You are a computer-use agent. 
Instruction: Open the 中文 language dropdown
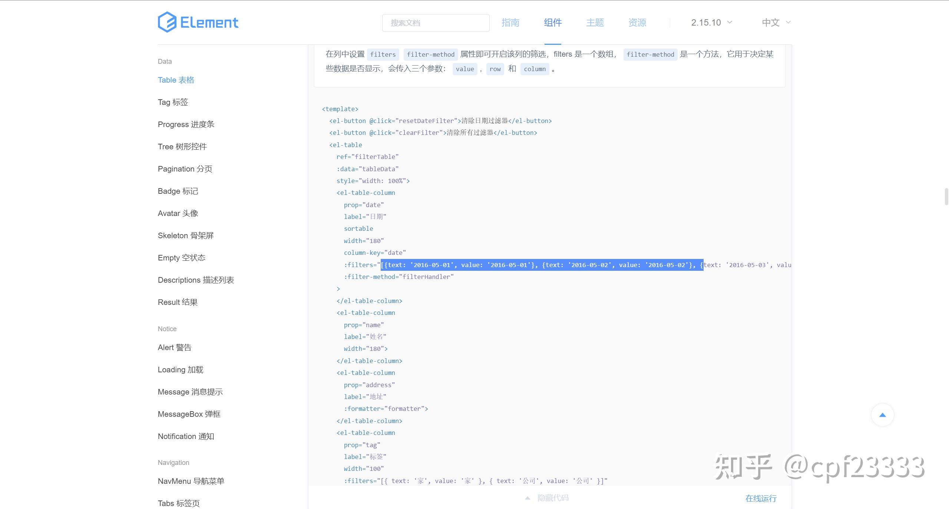pos(776,23)
